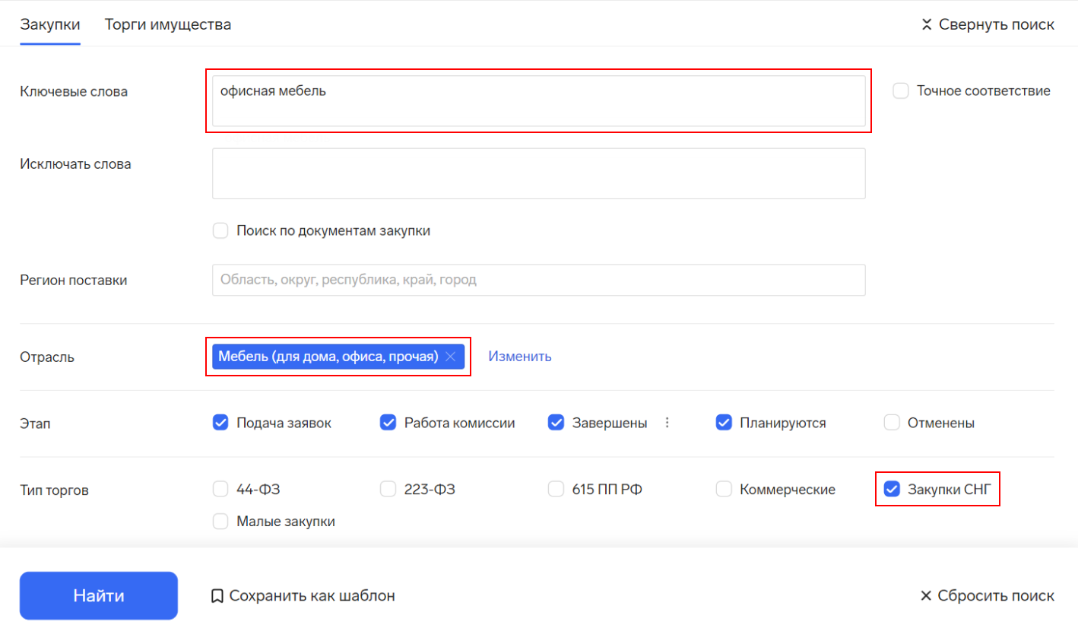1078x644 pixels.
Task: Tick the Коммерческие checkbox
Action: pyautogui.click(x=724, y=490)
